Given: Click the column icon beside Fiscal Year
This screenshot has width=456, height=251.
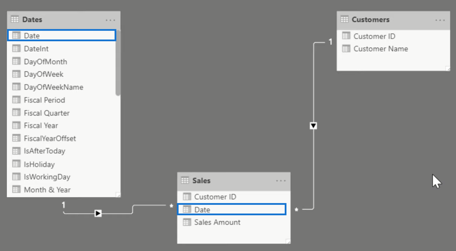Looking at the screenshot, I should pyautogui.click(x=16, y=125).
